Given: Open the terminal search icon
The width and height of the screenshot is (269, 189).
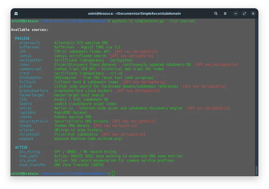Looking at the screenshot, I should click(x=216, y=13).
